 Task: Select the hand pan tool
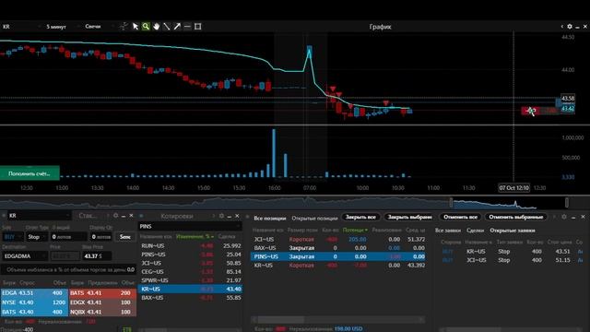156,27
